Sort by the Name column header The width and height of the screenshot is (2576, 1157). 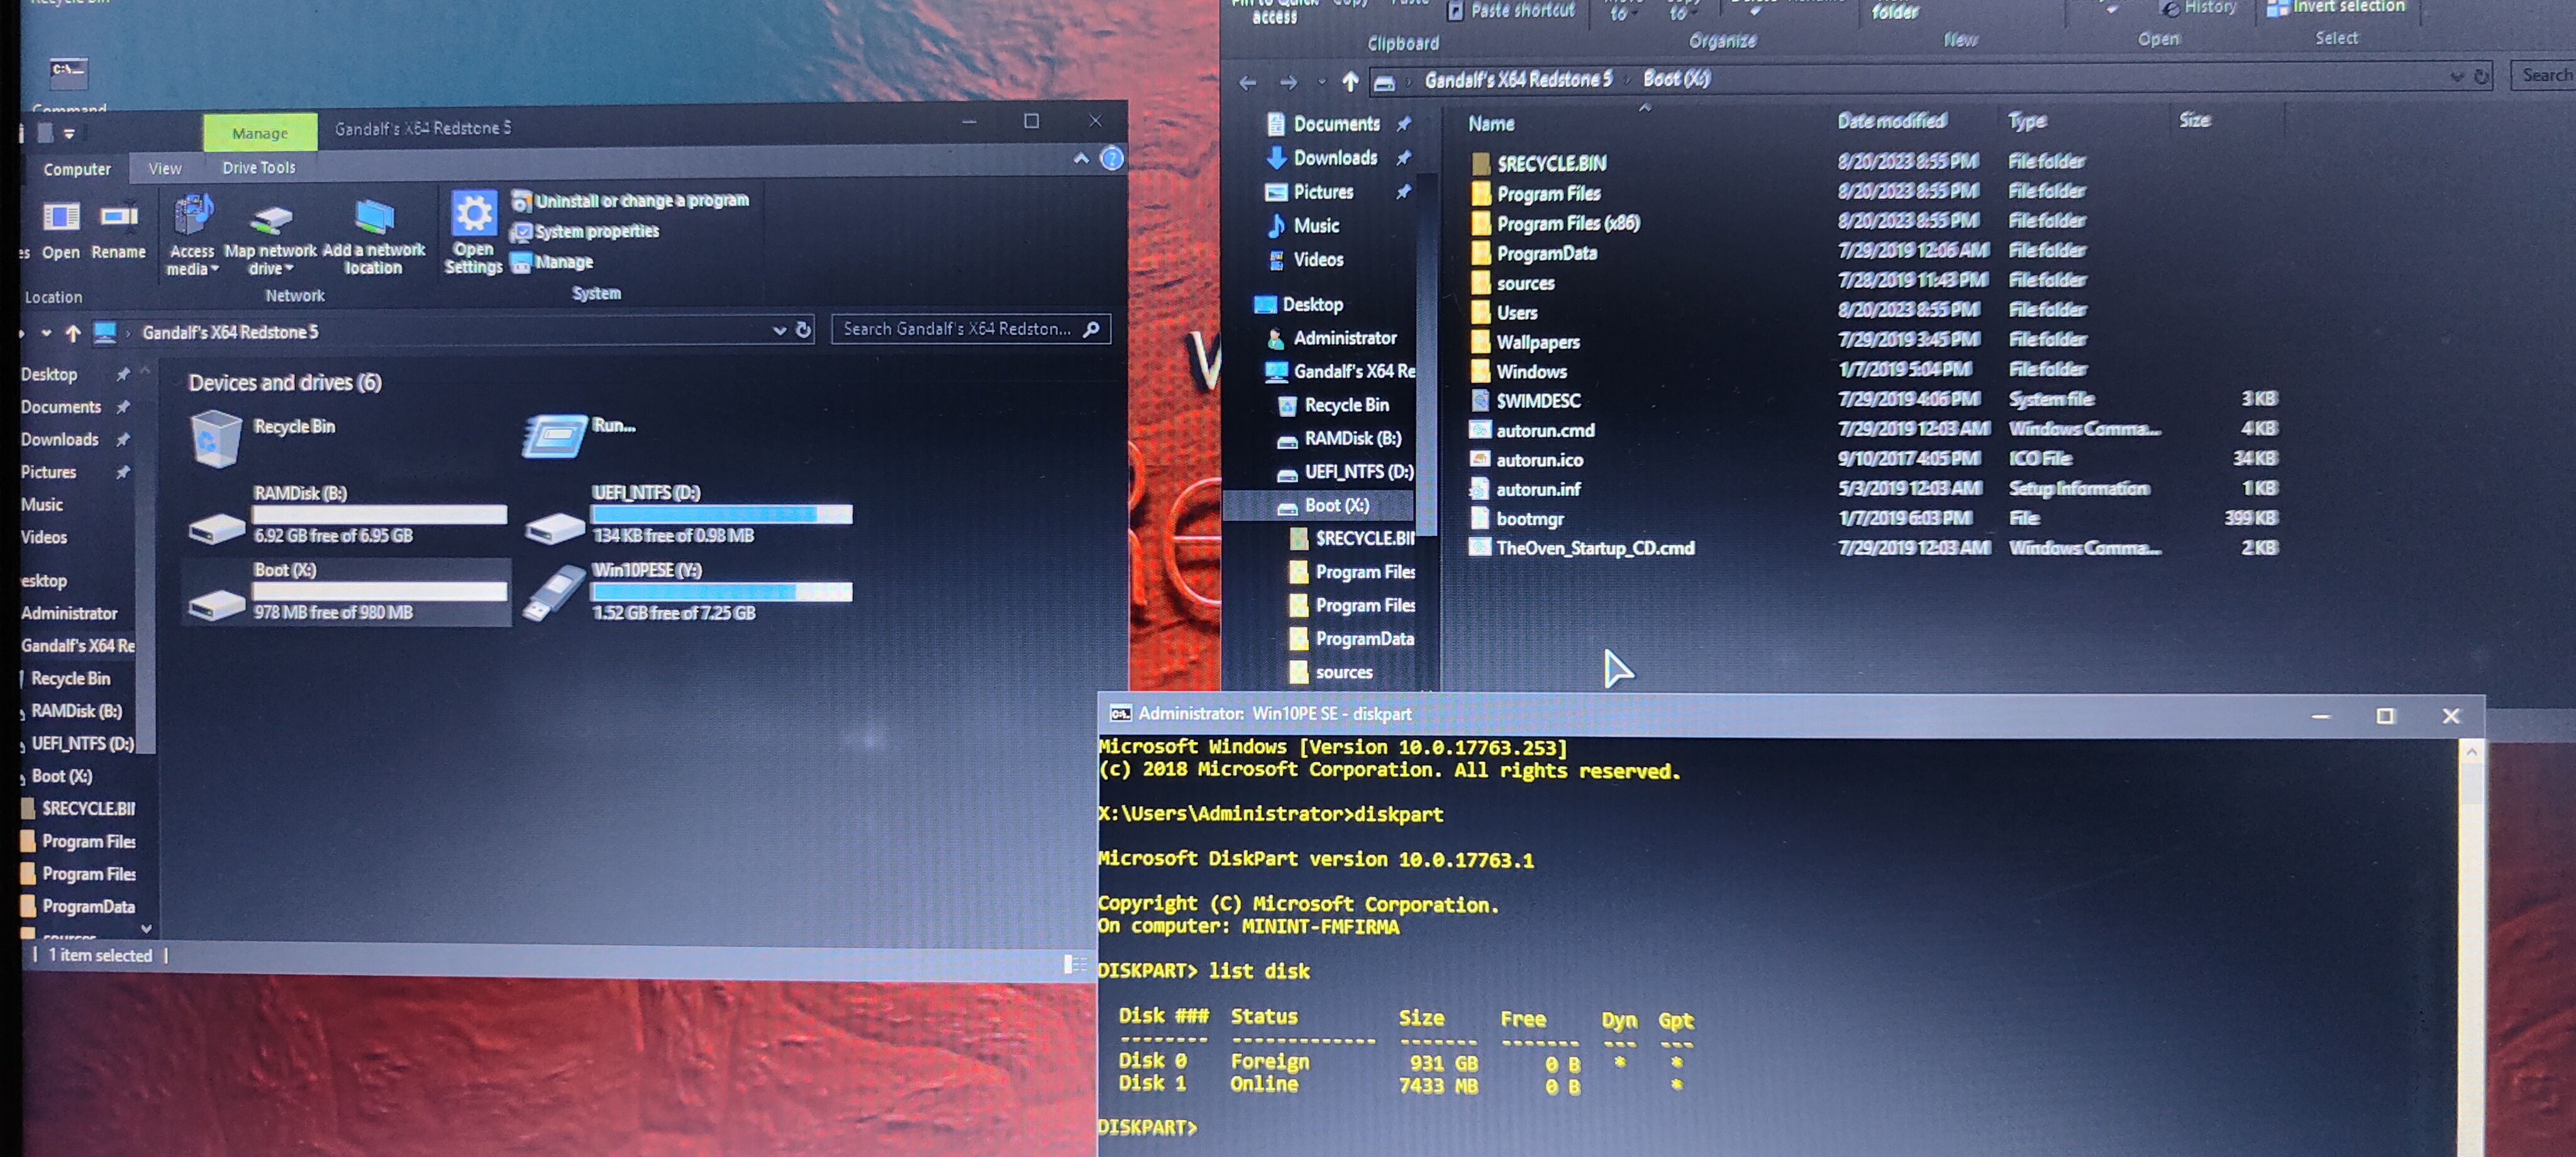1491,124
